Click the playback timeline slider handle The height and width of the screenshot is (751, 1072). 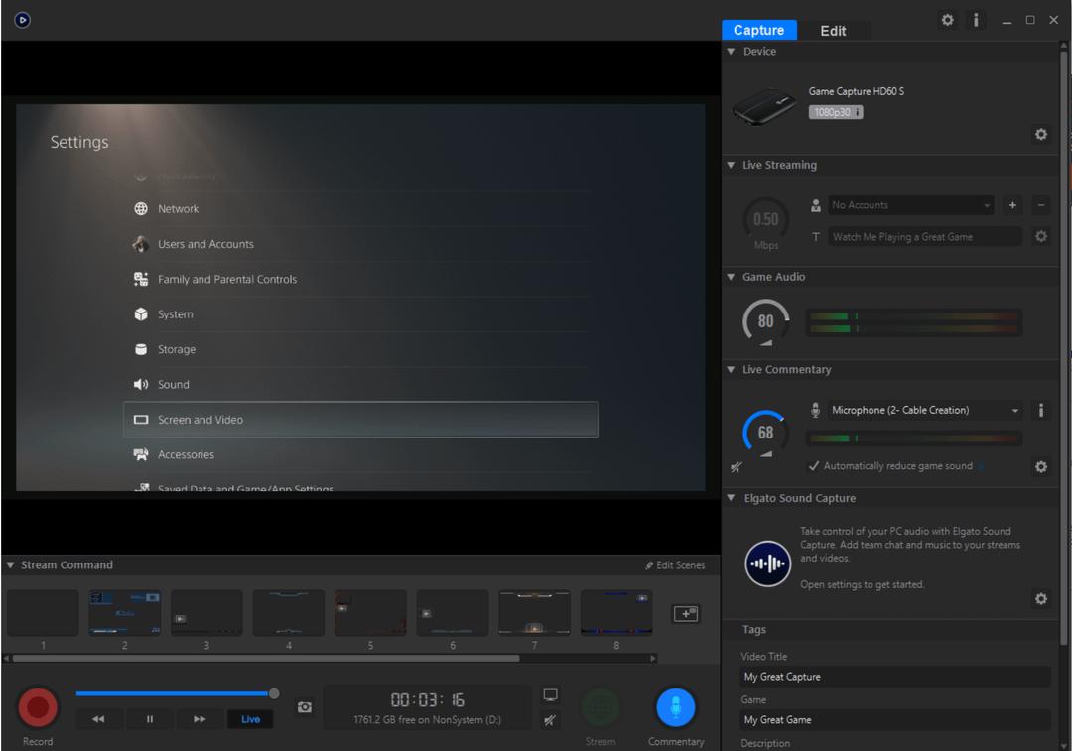[274, 693]
